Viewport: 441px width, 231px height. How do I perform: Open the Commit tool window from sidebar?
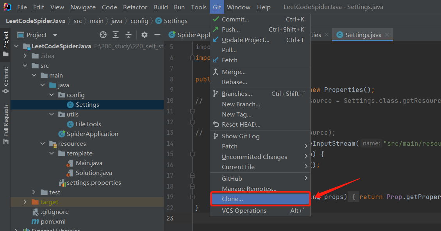point(5,80)
